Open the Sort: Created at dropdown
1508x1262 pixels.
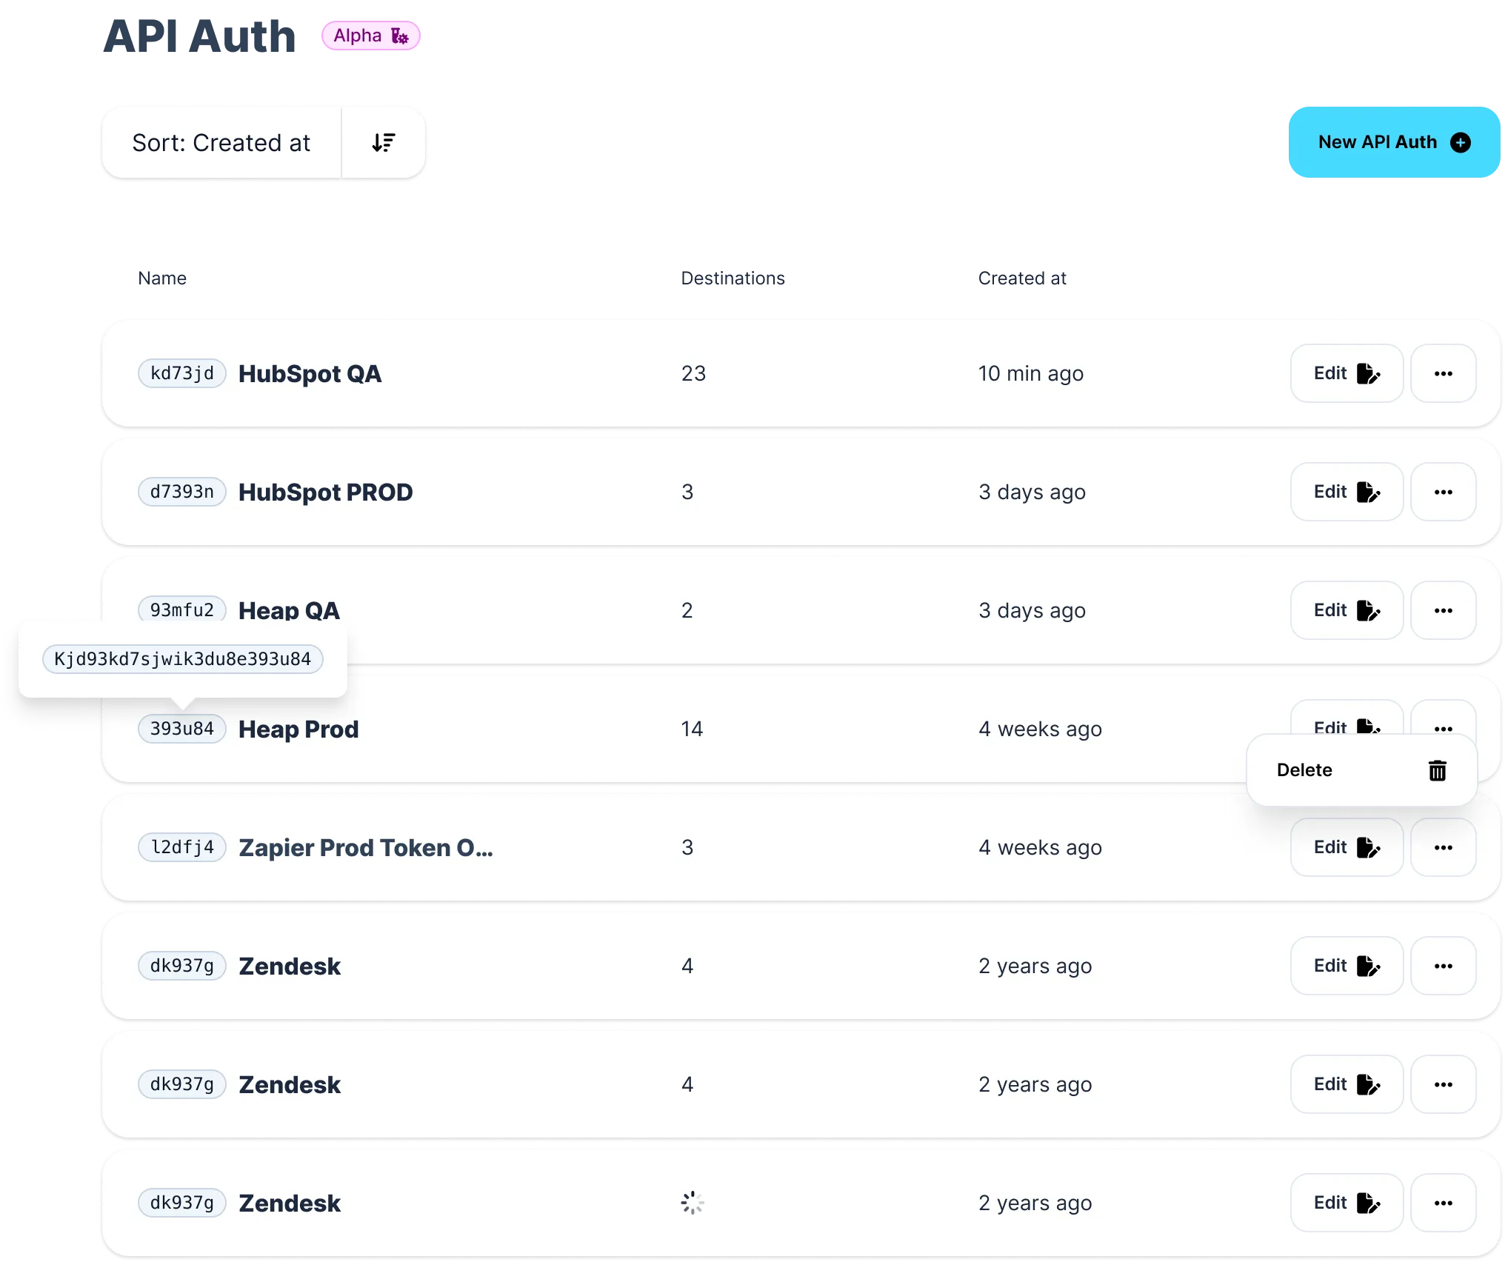(x=221, y=142)
